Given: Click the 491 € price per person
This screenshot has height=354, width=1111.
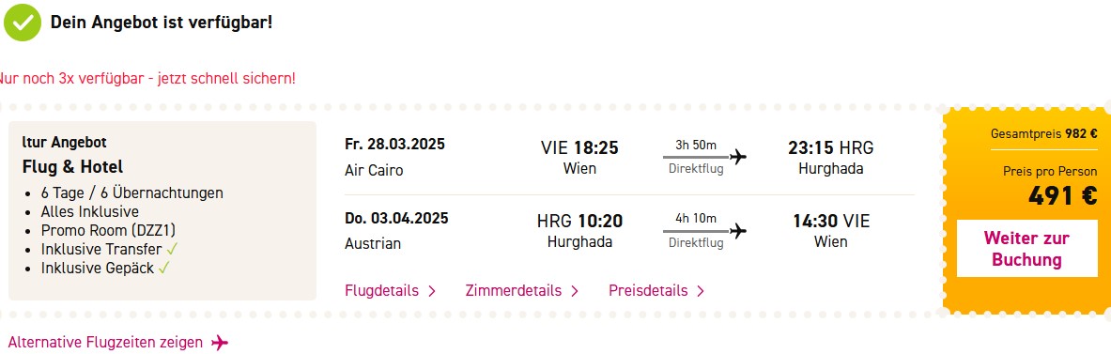Looking at the screenshot, I should coord(1063,196).
